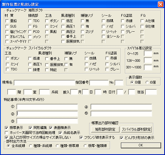Enable the PCD checkbox
165x155 pixels.
(x=30, y=32)
